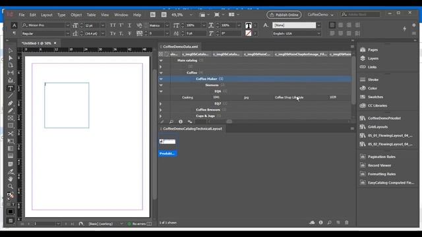The width and height of the screenshot is (422, 237).
Task: Click the Publish Online button
Action: point(284,14)
